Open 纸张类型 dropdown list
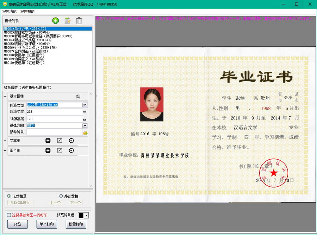The image size is (317, 235). click(85, 105)
